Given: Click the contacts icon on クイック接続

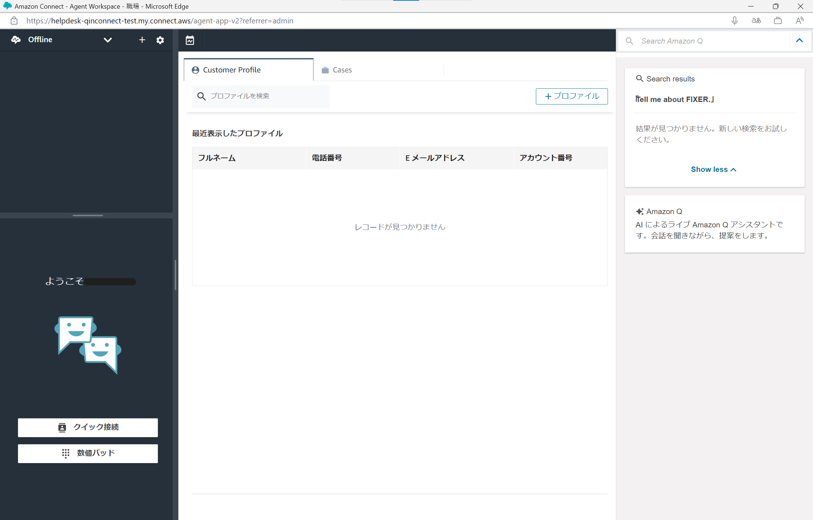Looking at the screenshot, I should 62,427.
